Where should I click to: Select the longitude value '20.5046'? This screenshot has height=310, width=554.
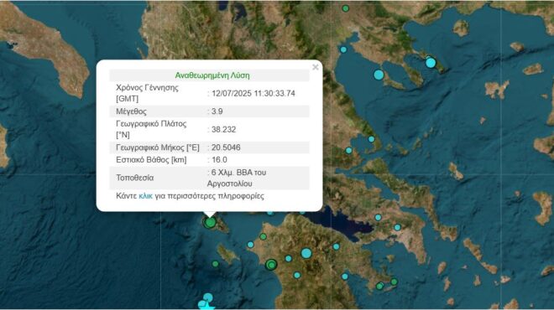(226, 147)
